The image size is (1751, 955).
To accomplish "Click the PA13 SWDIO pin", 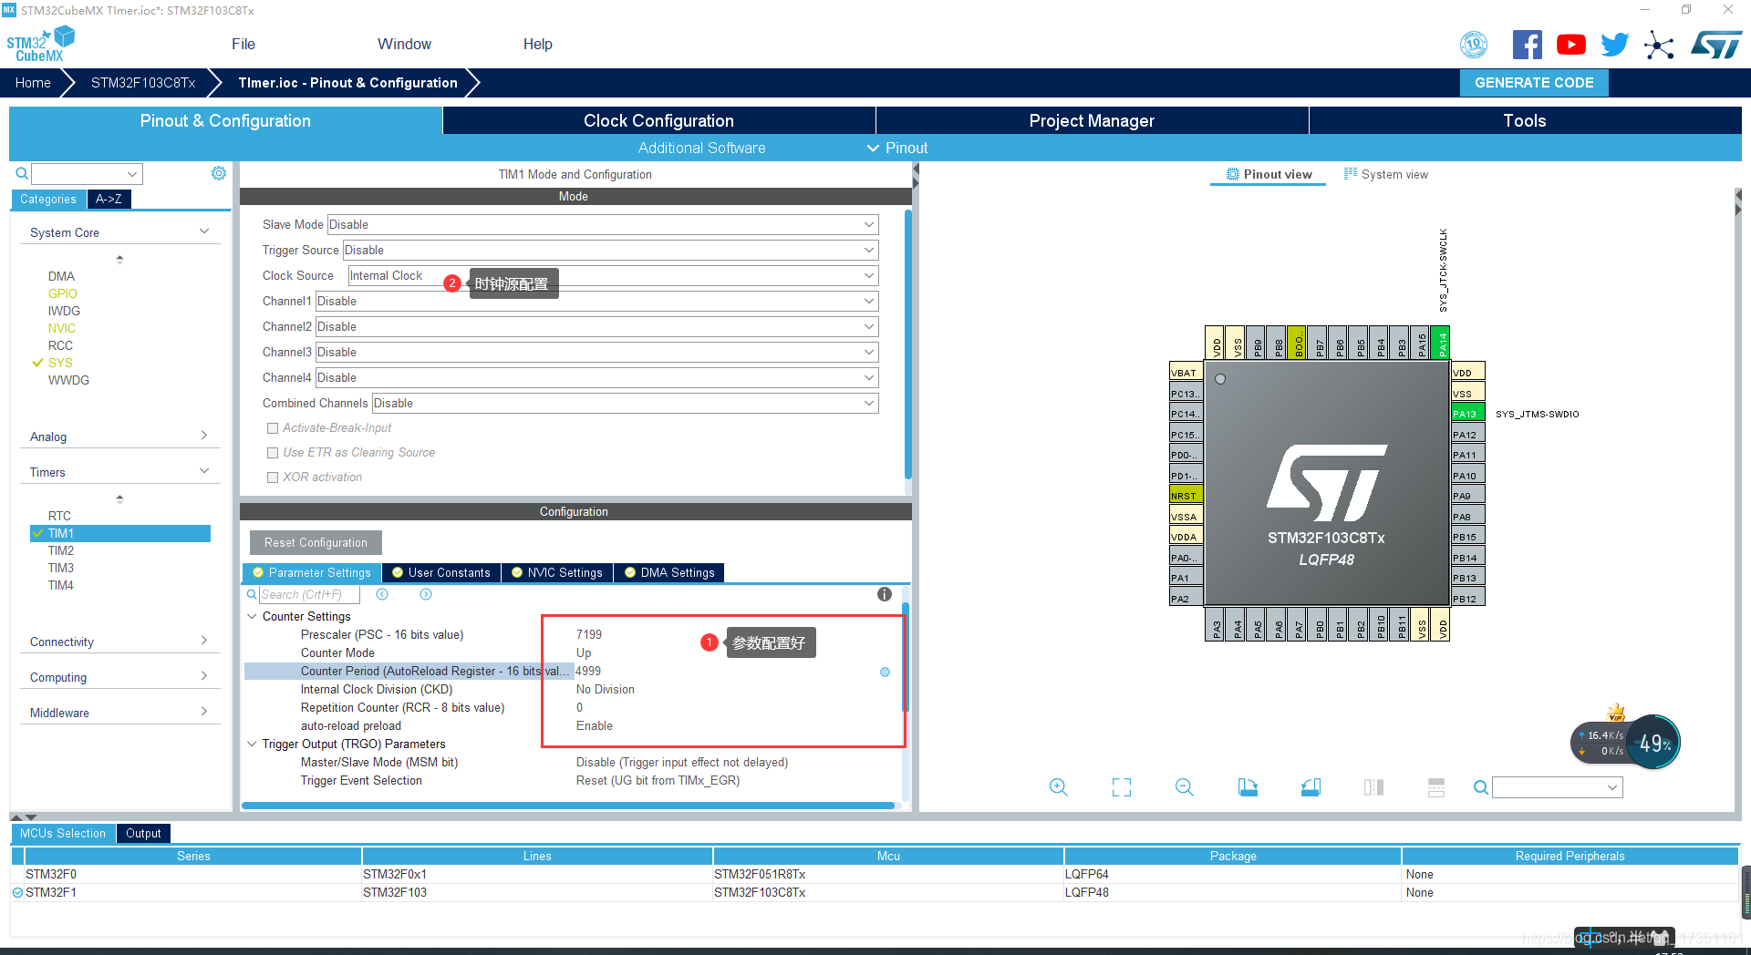I will [1466, 414].
